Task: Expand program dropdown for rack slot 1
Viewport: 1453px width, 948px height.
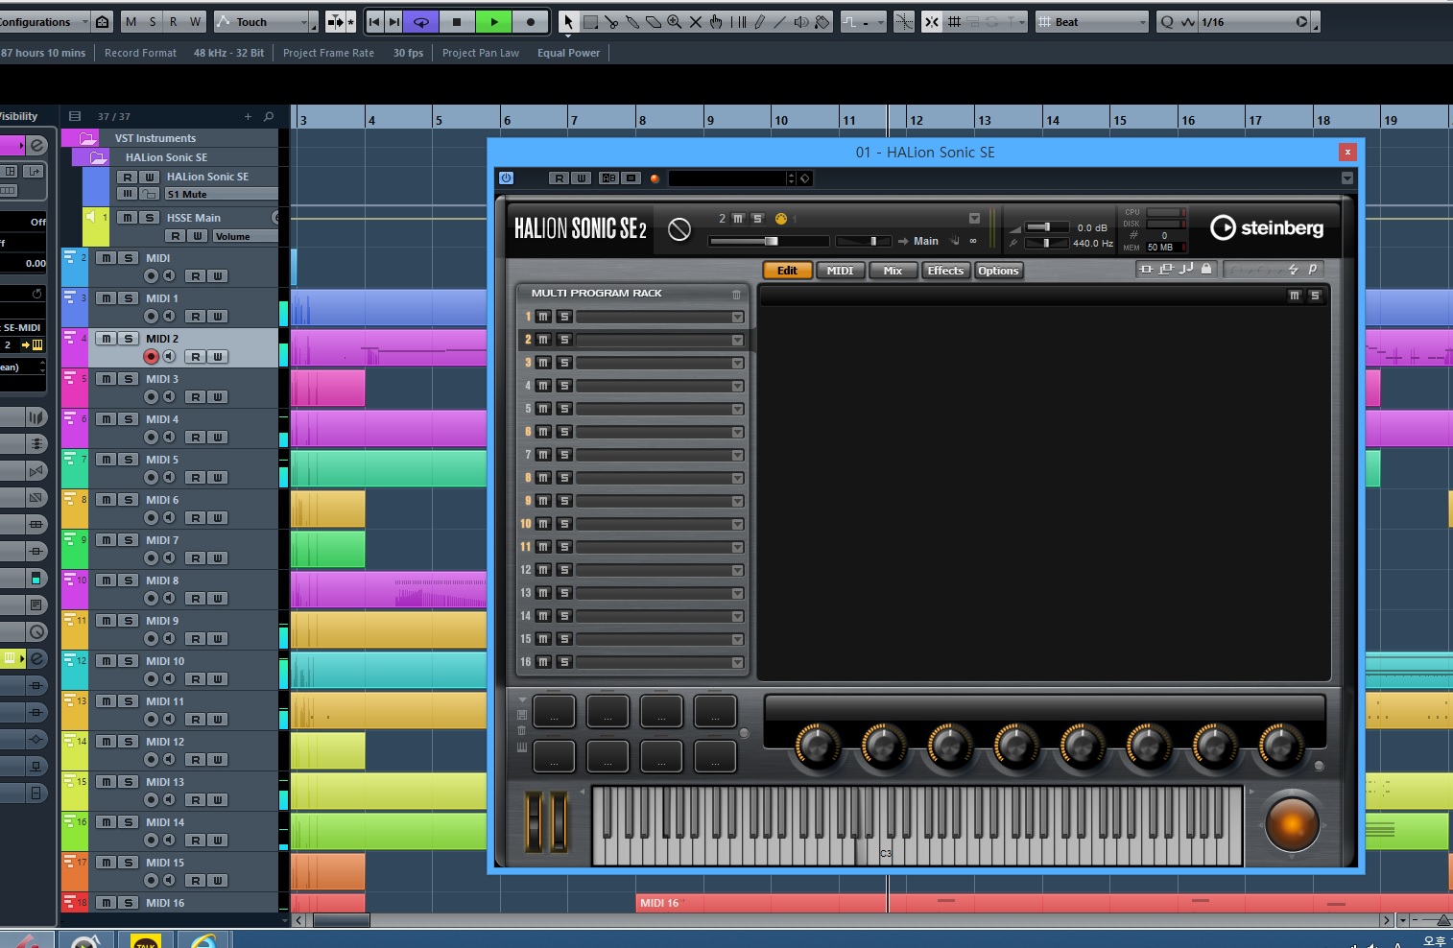Action: pyautogui.click(x=737, y=317)
